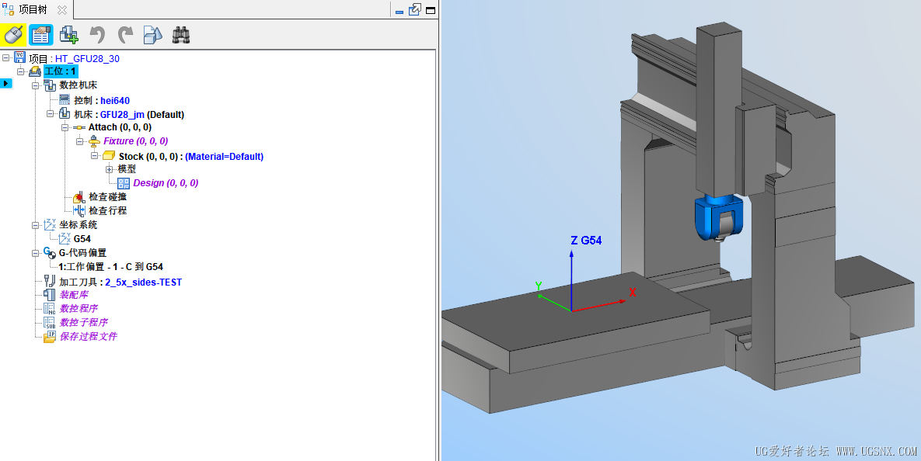Image resolution: width=921 pixels, height=461 pixels.
Task: Click the Design component icon
Action: pyautogui.click(x=124, y=183)
